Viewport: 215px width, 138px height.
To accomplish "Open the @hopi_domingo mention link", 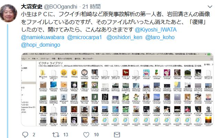I will (41, 45).
